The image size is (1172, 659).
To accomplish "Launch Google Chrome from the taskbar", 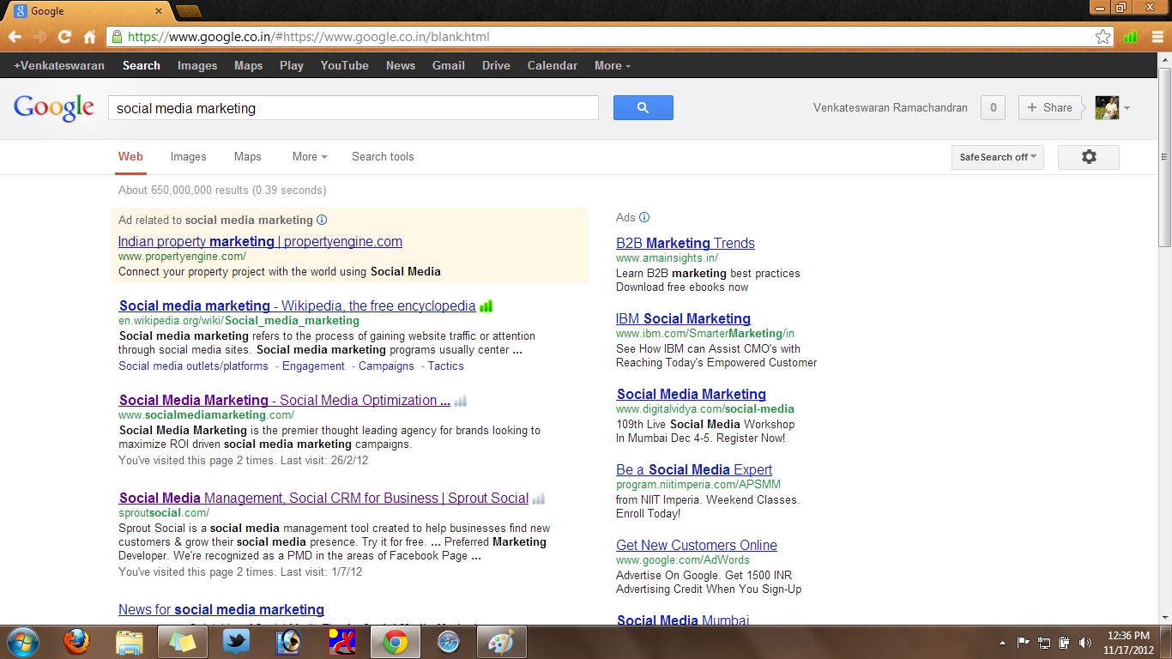I will tap(395, 641).
